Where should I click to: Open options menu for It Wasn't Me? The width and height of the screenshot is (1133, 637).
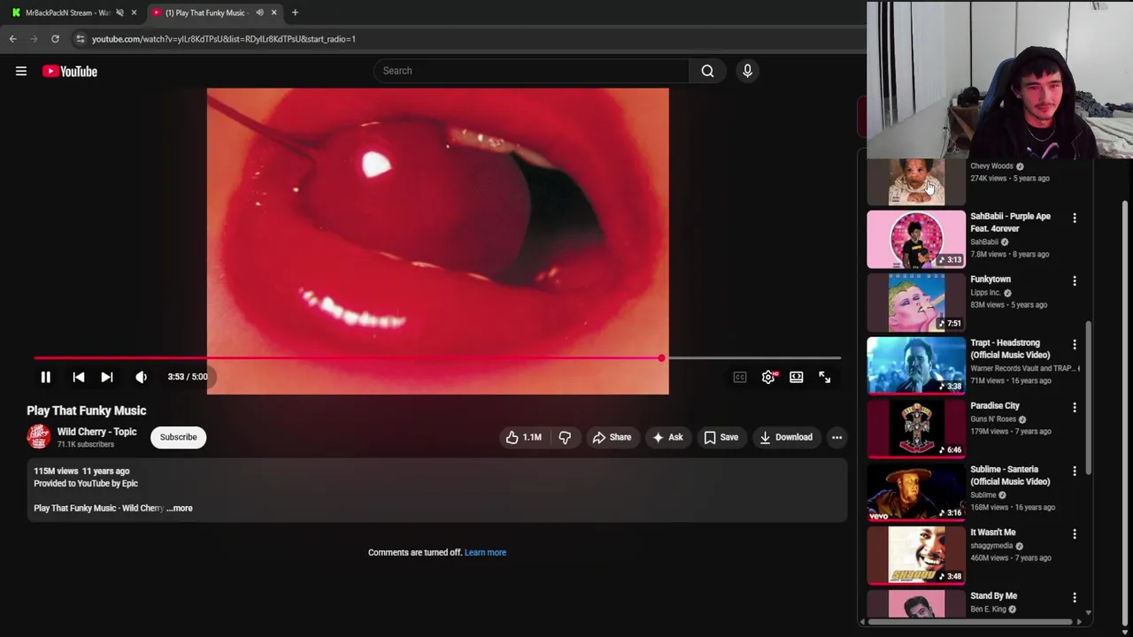1075,533
